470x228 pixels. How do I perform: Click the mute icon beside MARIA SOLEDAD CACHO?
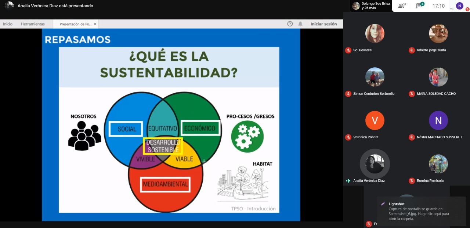coord(412,94)
